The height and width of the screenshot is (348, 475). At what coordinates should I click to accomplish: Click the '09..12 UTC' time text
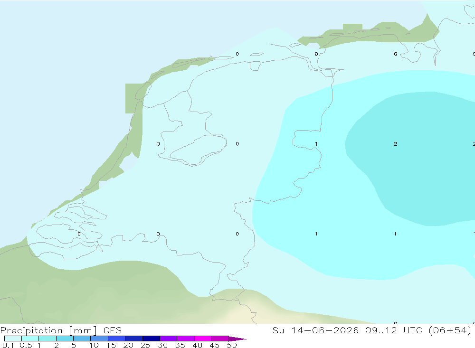click(x=394, y=330)
